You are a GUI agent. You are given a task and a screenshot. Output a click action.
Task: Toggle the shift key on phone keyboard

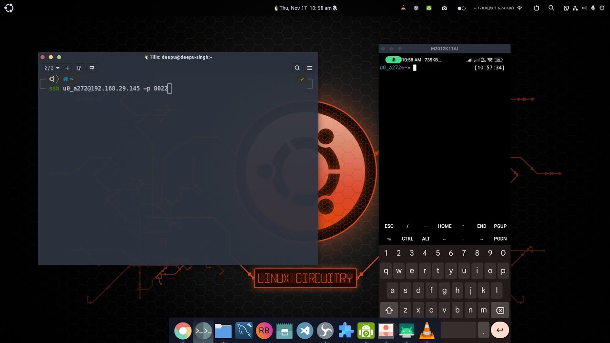[x=389, y=310]
